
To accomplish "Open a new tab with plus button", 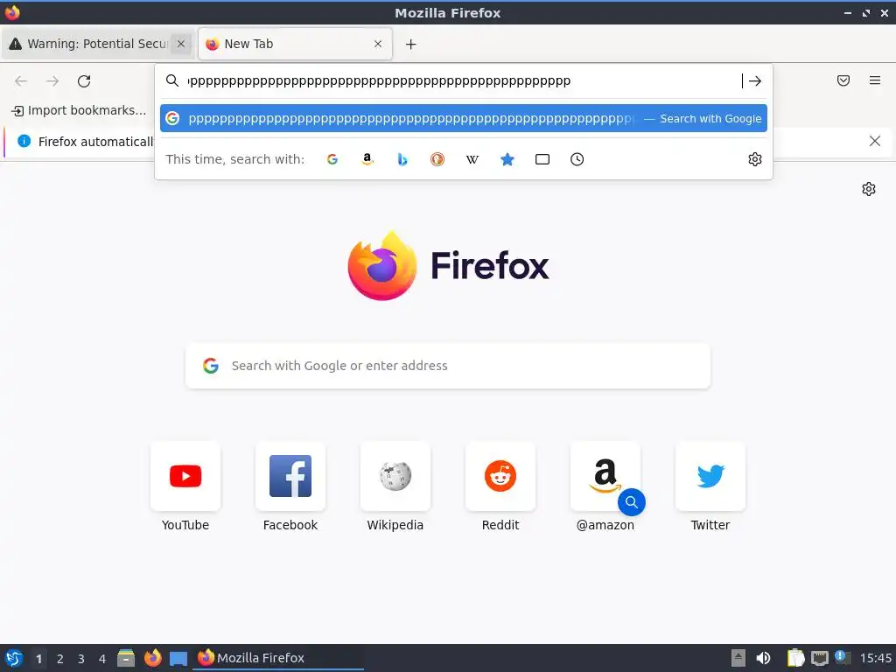I will point(411,44).
